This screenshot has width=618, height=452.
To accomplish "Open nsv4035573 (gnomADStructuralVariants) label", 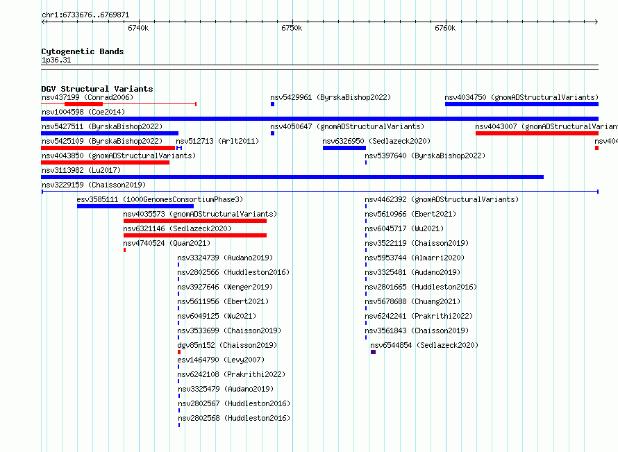I will (200, 214).
